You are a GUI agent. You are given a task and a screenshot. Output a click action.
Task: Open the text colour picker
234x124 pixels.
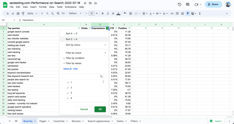[118, 14]
